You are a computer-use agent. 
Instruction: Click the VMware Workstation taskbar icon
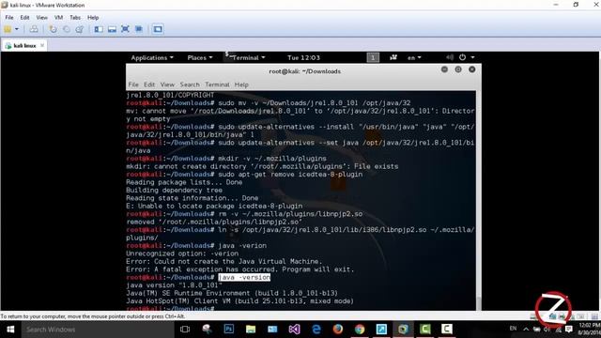[x=403, y=330]
